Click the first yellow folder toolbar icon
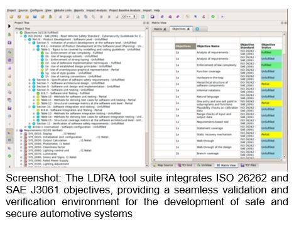This screenshot has width=294, height=229. 11,17
